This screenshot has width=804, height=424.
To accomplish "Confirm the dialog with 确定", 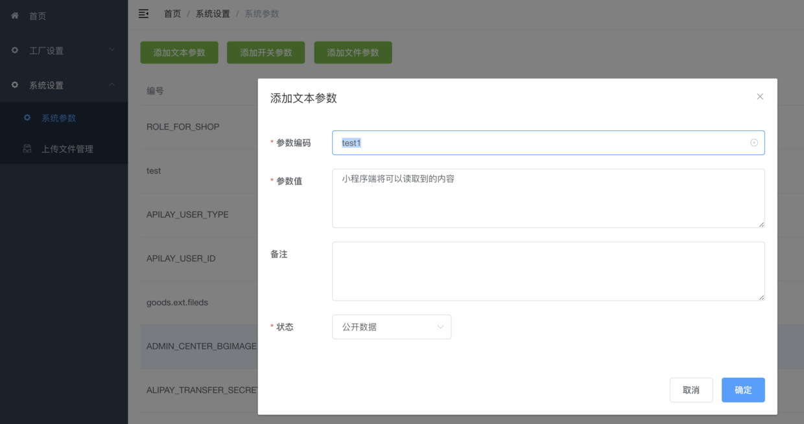I will 743,390.
